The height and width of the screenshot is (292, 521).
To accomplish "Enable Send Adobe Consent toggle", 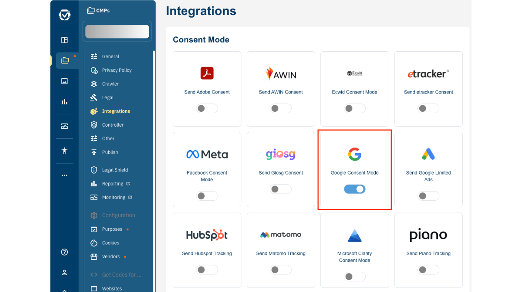I will pos(207,108).
